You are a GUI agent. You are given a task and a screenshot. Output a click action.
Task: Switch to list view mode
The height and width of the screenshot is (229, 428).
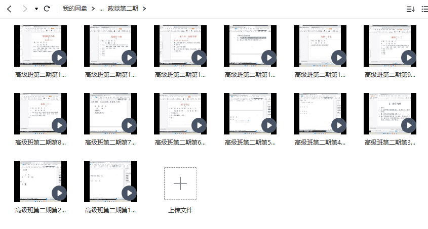click(424, 9)
